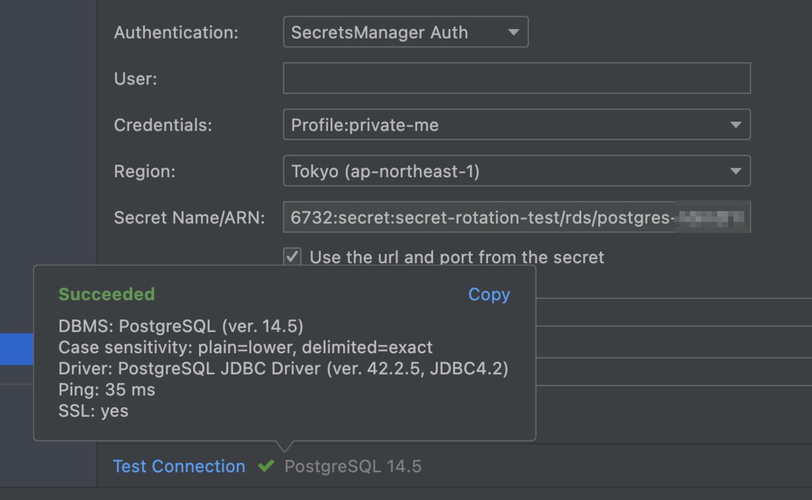The width and height of the screenshot is (812, 500).
Task: Click the Credentials label
Action: (x=162, y=125)
